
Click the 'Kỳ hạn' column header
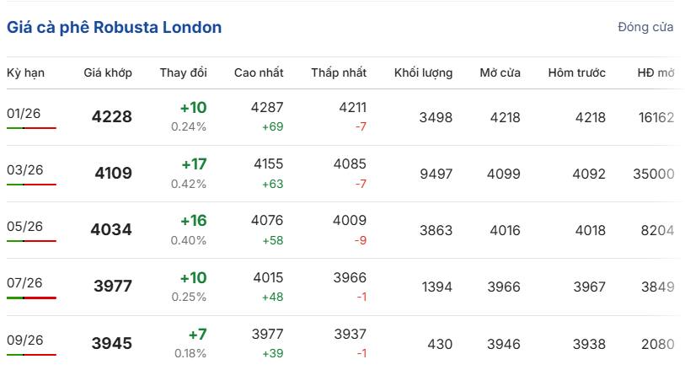(x=25, y=72)
